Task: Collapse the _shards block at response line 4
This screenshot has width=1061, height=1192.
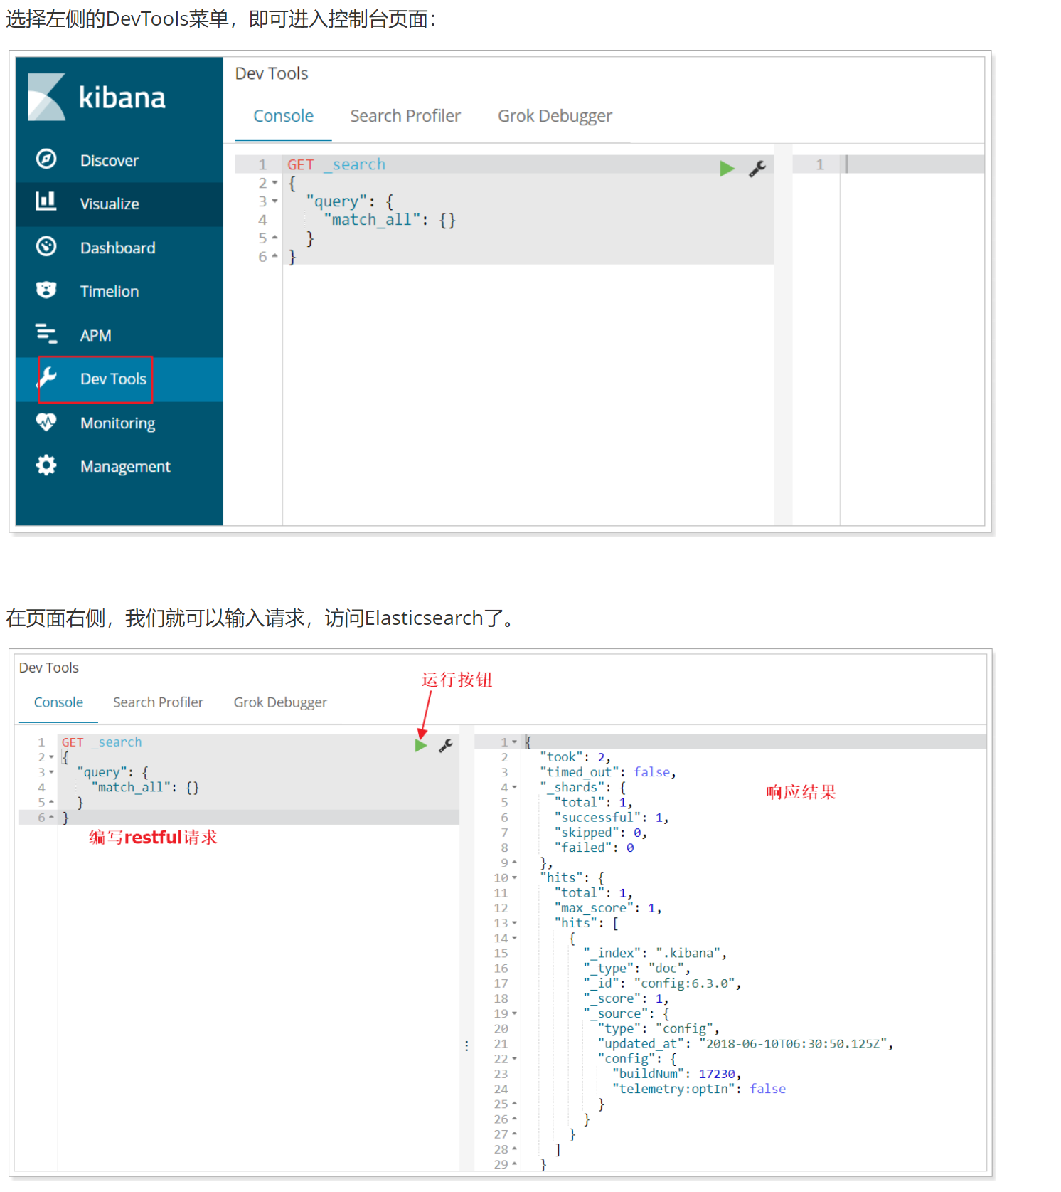Action: click(x=514, y=787)
